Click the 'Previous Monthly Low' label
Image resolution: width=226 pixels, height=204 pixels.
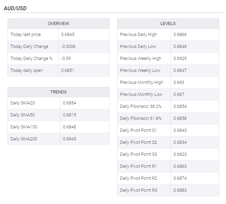click(x=141, y=94)
